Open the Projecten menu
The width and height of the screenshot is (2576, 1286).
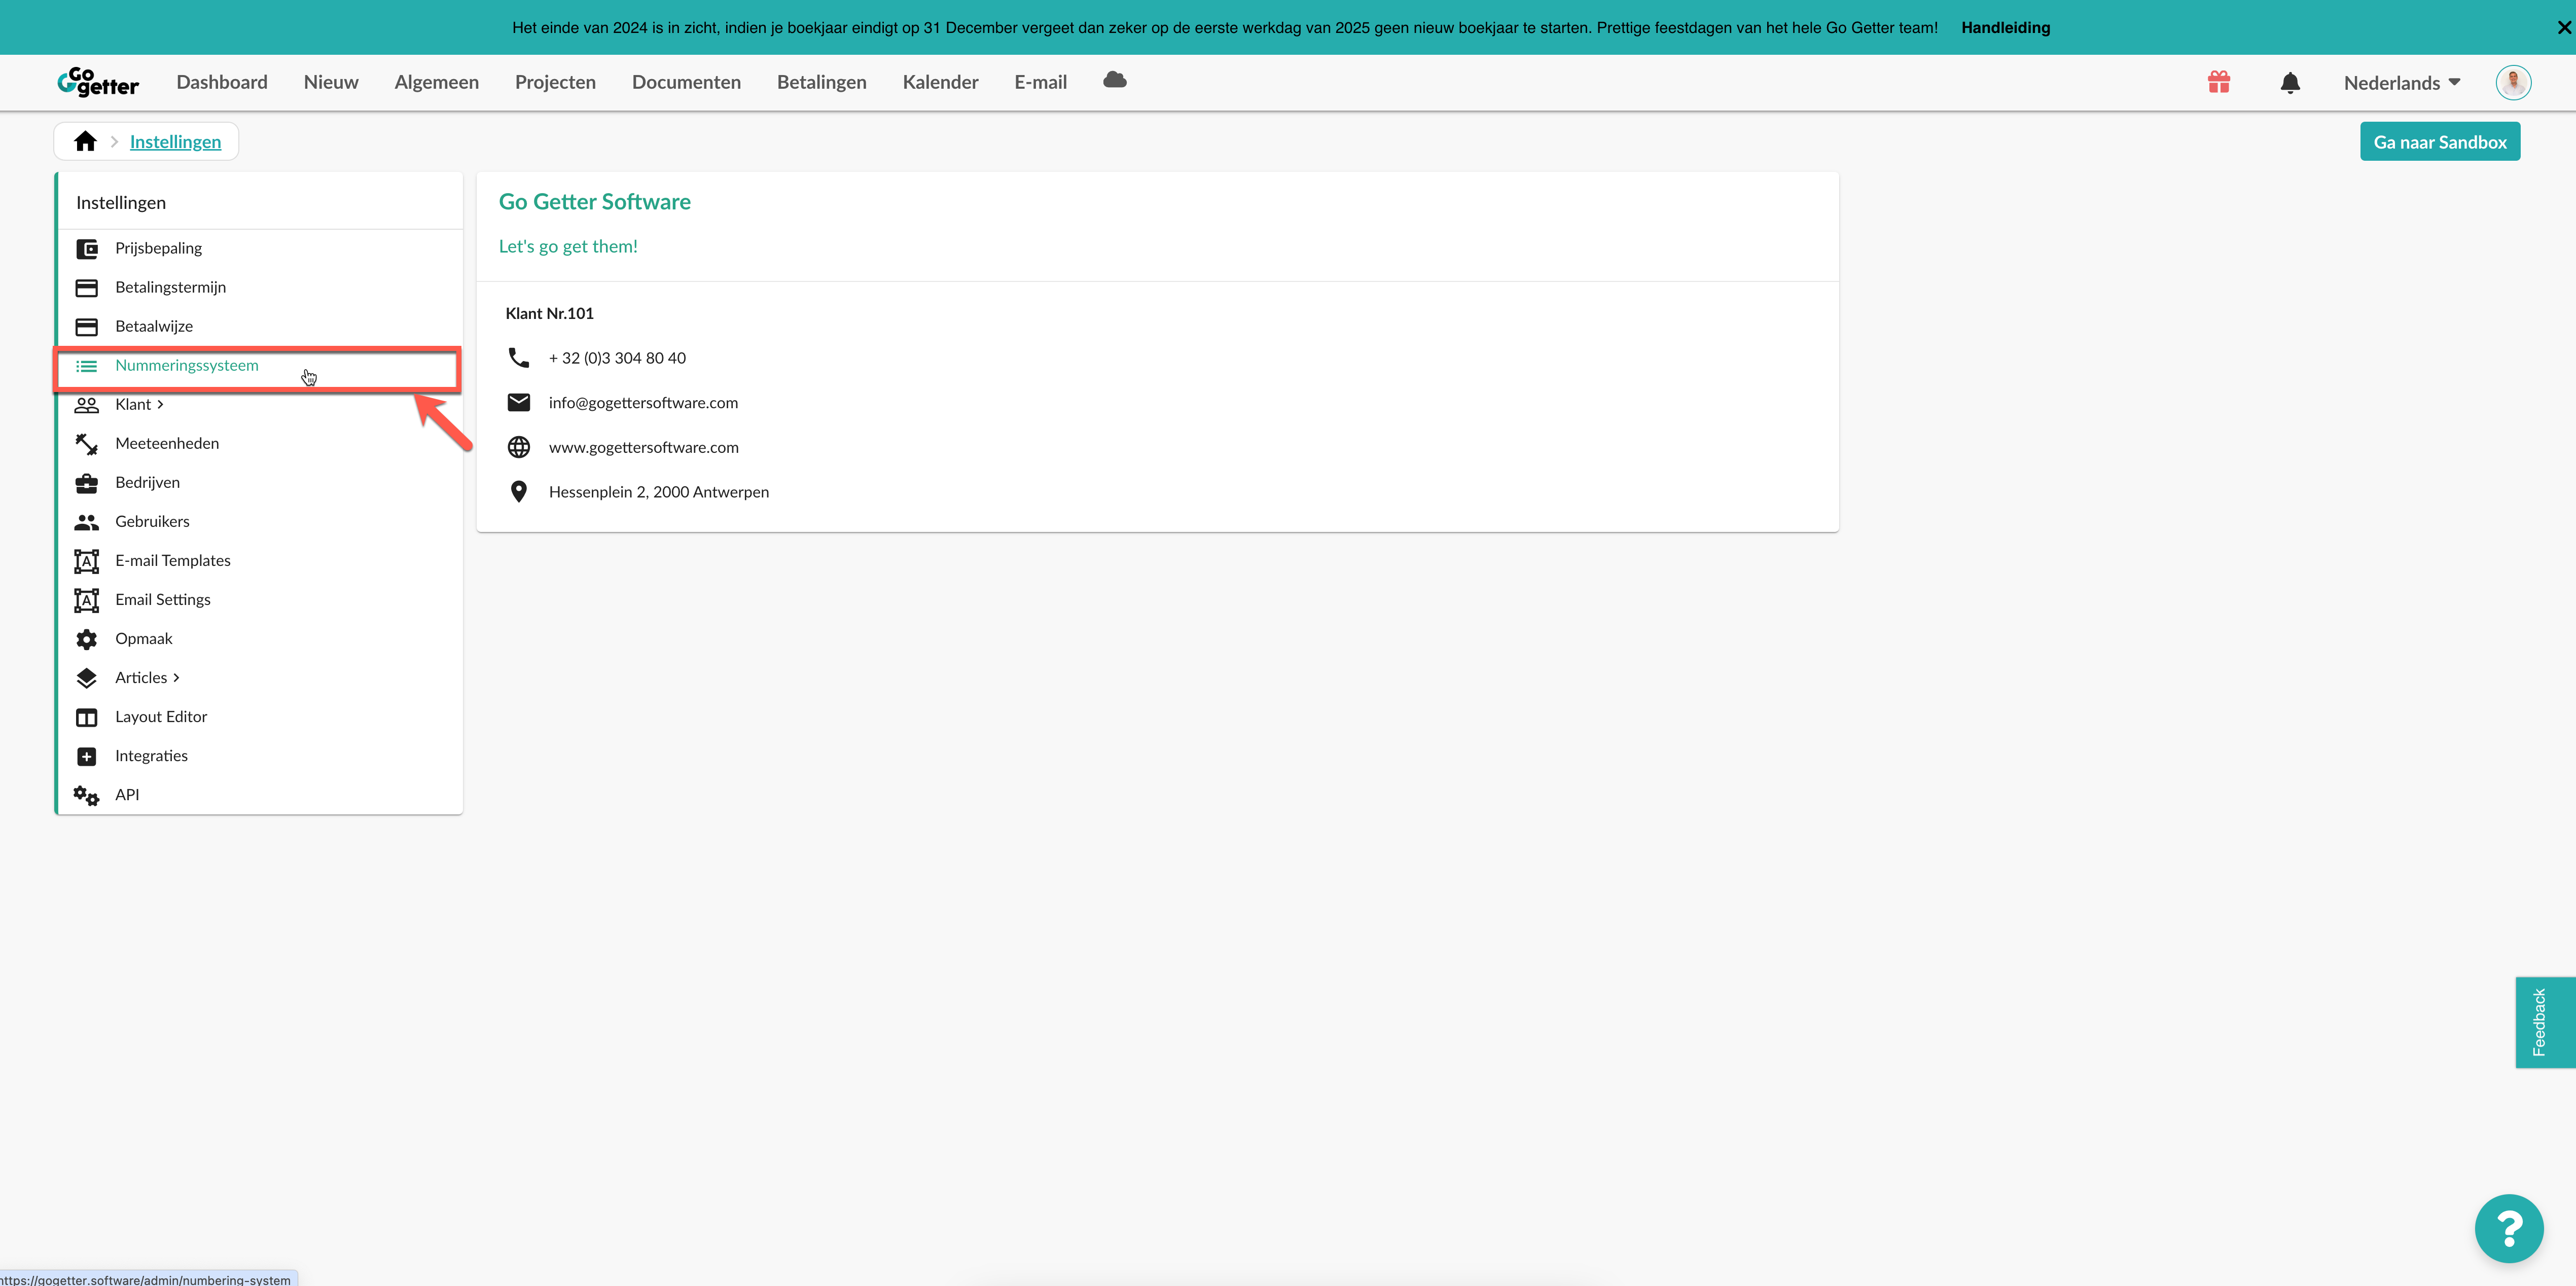pyautogui.click(x=555, y=82)
